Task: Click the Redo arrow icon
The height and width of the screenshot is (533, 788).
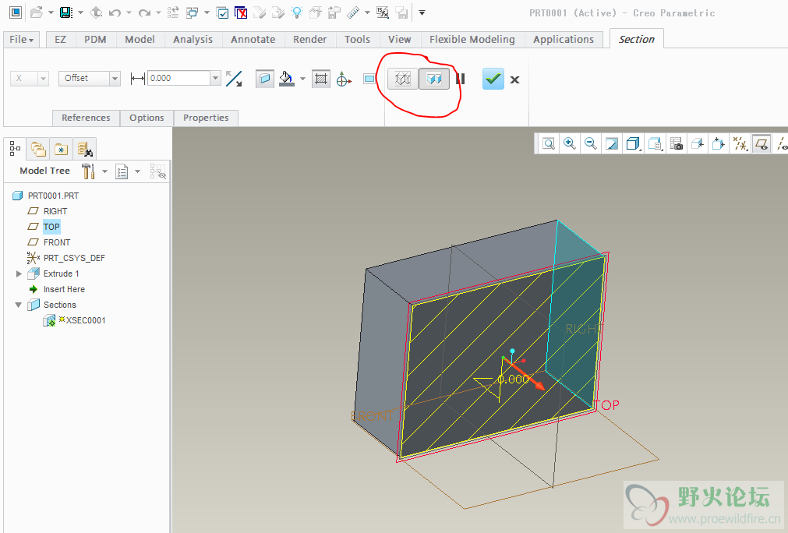Action: (x=144, y=12)
